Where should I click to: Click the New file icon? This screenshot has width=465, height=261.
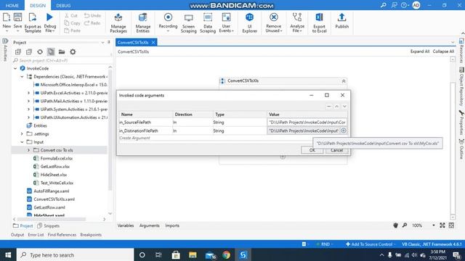[7, 17]
